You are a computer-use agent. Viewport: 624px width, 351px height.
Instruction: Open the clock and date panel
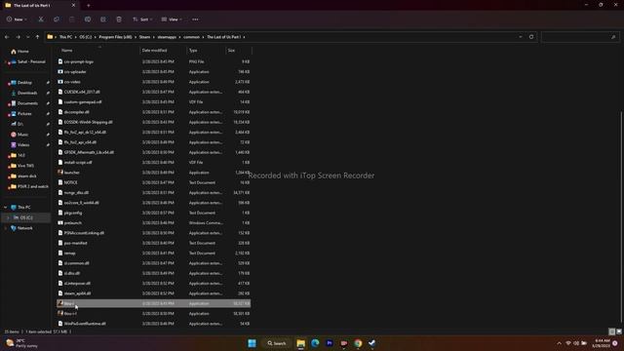[601, 343]
